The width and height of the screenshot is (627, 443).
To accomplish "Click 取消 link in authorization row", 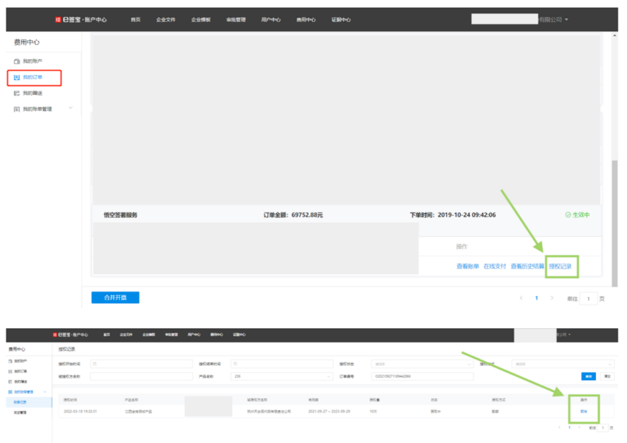I will [583, 411].
